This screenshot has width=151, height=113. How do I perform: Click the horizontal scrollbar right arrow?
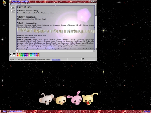coord(94,51)
